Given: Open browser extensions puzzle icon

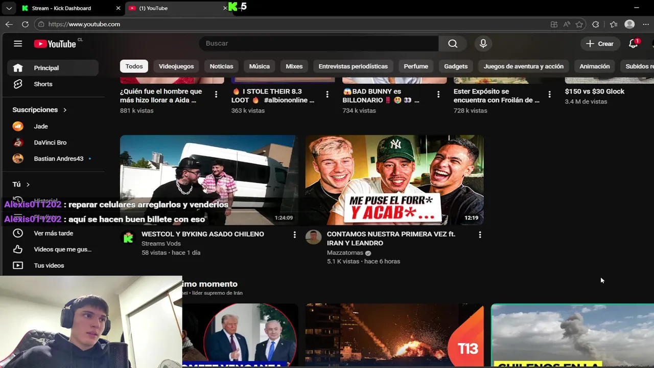Looking at the screenshot, I should point(595,24).
